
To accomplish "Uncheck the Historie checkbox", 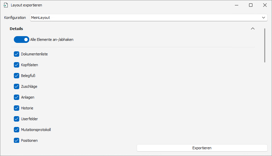I will [x=17, y=108].
